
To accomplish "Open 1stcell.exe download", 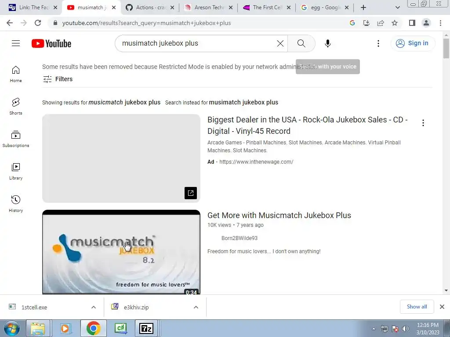I will pos(34,307).
